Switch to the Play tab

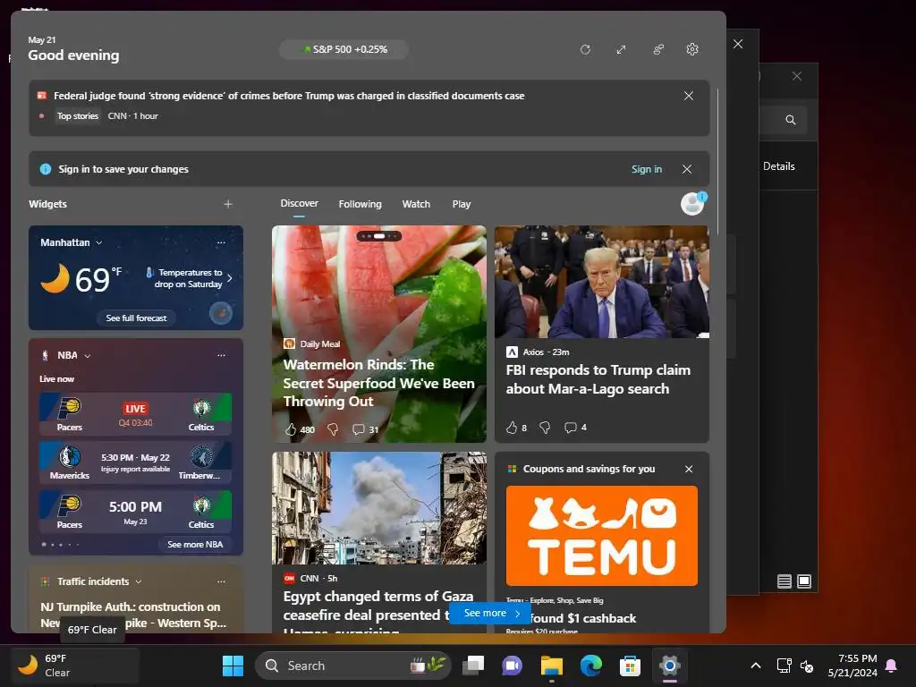coord(461,204)
